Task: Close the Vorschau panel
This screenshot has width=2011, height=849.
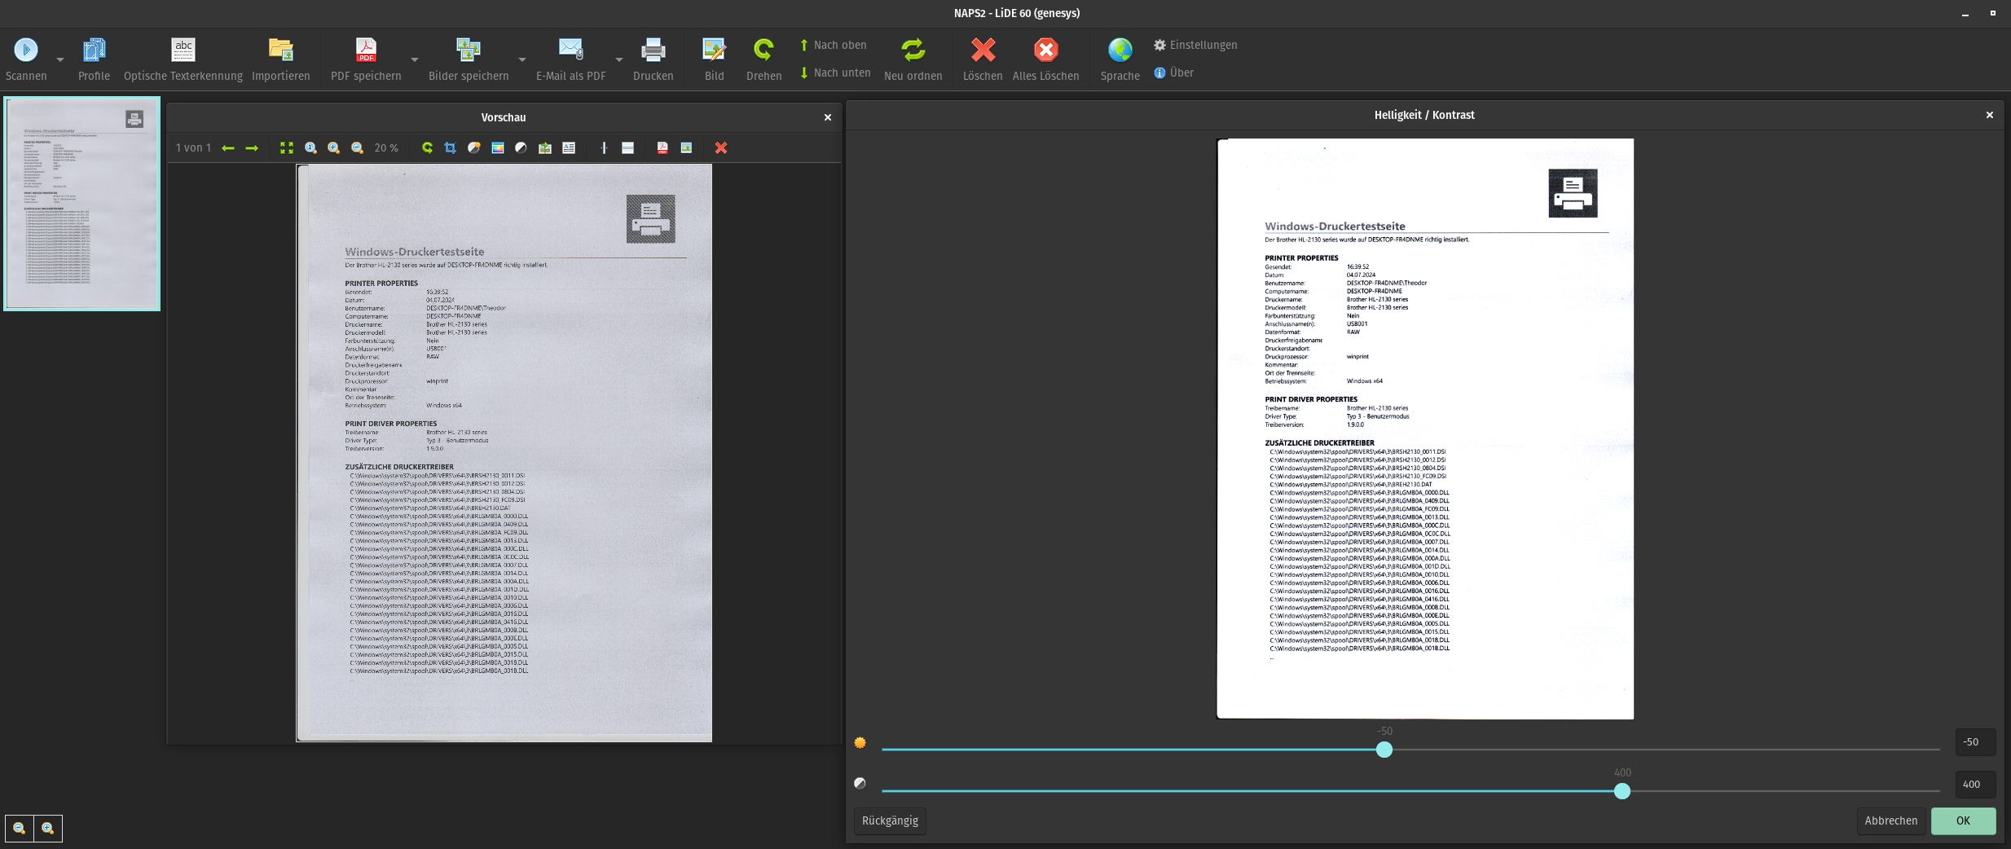Action: pos(828,117)
